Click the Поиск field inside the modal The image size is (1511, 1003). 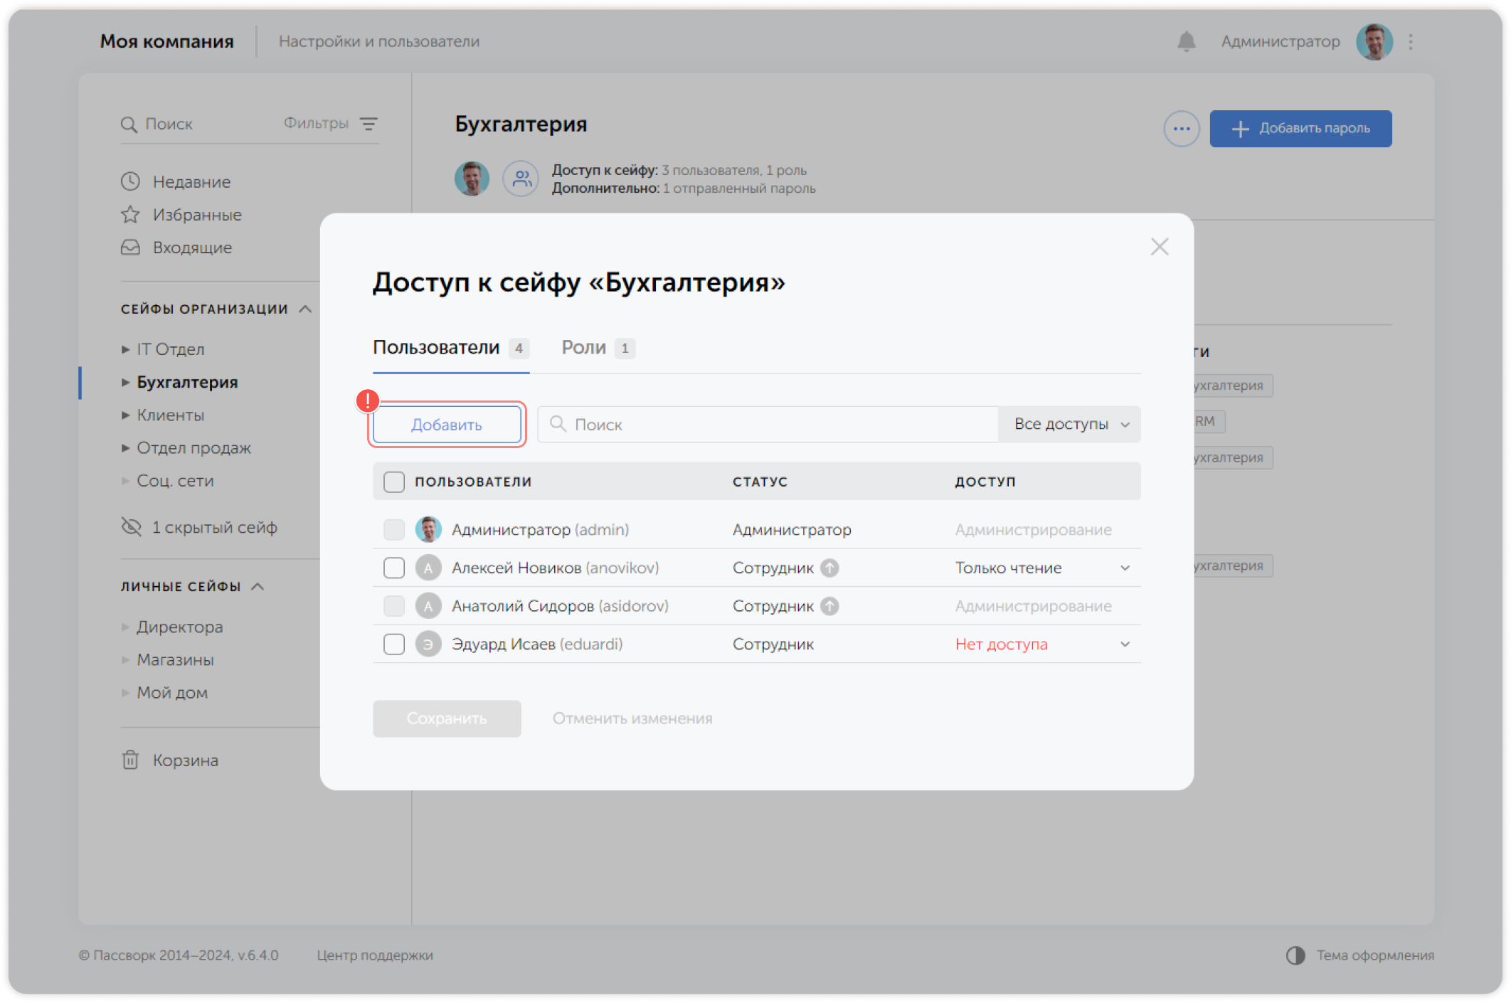click(x=768, y=424)
